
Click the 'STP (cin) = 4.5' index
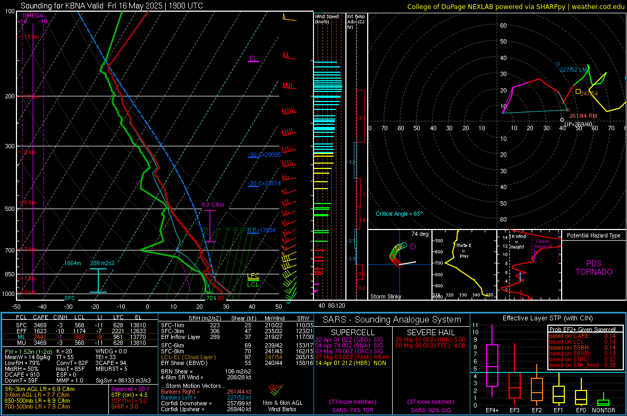[129, 395]
